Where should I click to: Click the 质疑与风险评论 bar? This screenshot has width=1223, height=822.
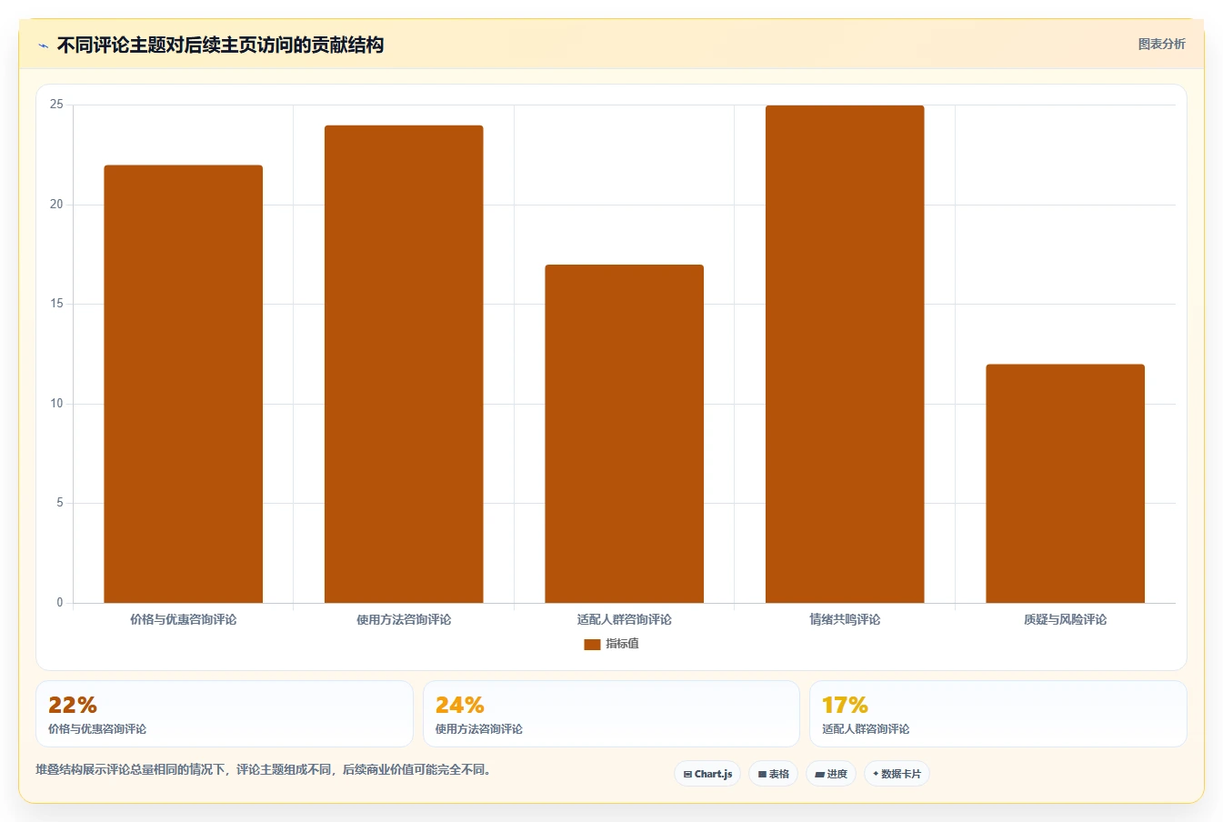pos(1065,484)
